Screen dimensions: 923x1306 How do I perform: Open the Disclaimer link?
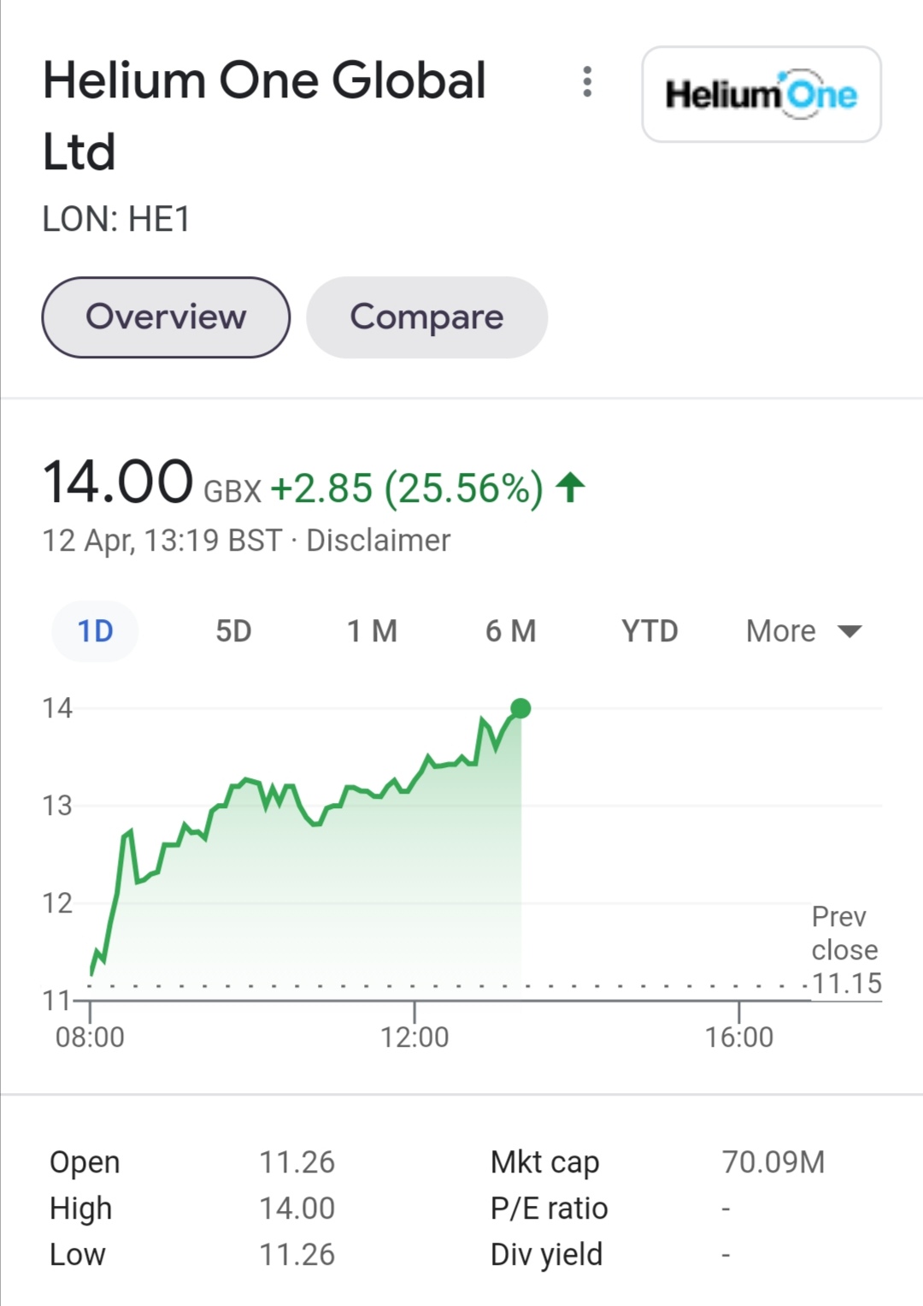click(x=378, y=541)
